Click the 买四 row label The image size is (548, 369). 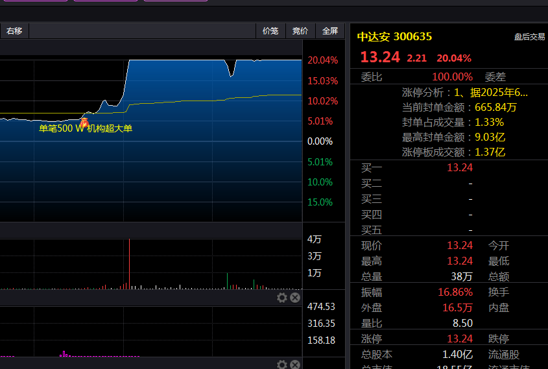click(x=371, y=215)
